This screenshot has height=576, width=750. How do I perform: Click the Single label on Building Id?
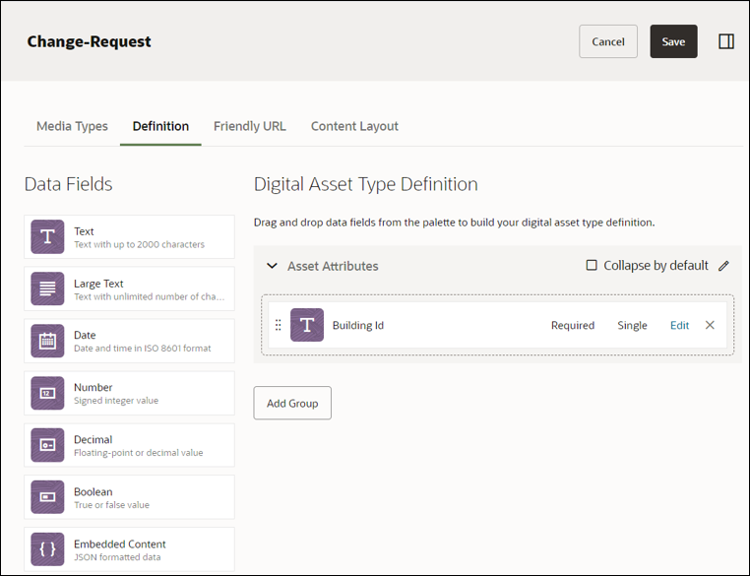click(x=632, y=325)
